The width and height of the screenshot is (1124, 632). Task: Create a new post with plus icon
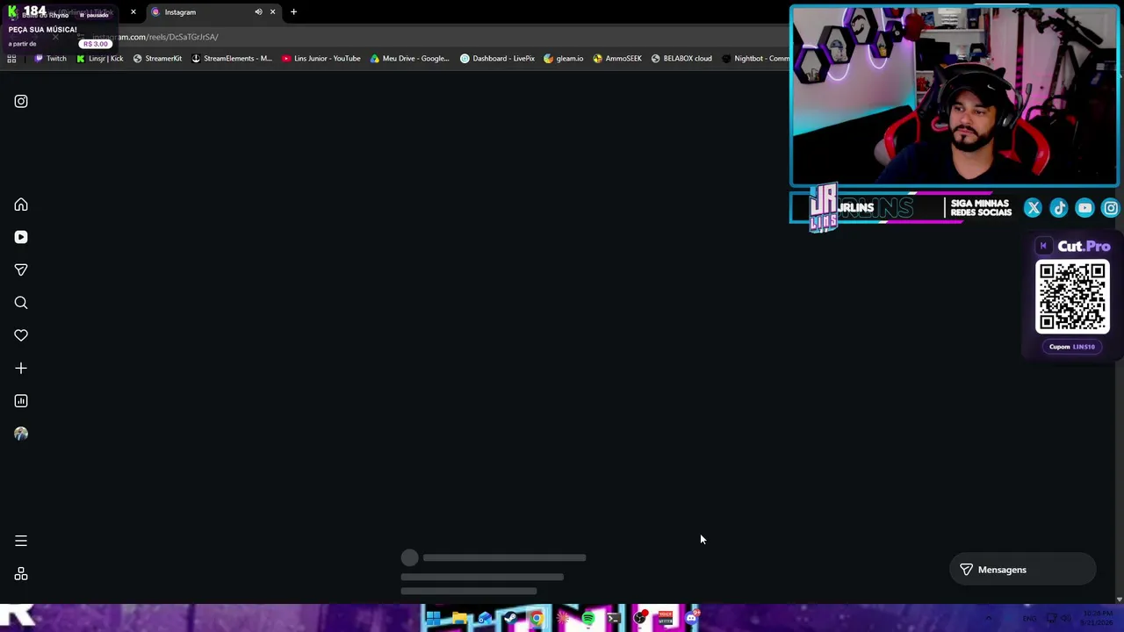point(21,368)
